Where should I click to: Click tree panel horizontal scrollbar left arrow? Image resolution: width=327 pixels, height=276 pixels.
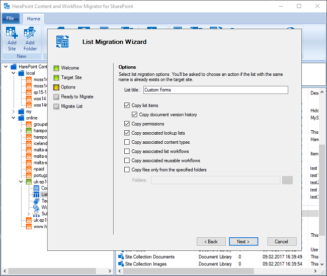[x=5, y=271]
